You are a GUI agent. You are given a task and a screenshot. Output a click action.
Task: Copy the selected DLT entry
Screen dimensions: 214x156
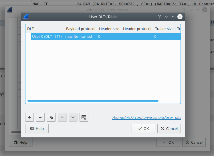[51, 117]
